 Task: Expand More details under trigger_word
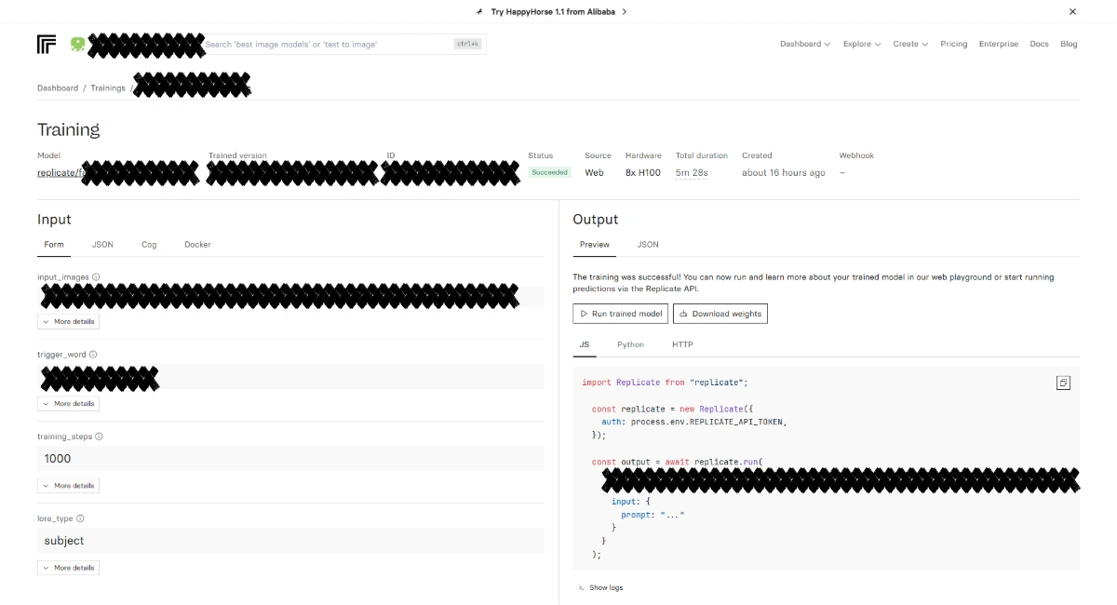coord(68,403)
